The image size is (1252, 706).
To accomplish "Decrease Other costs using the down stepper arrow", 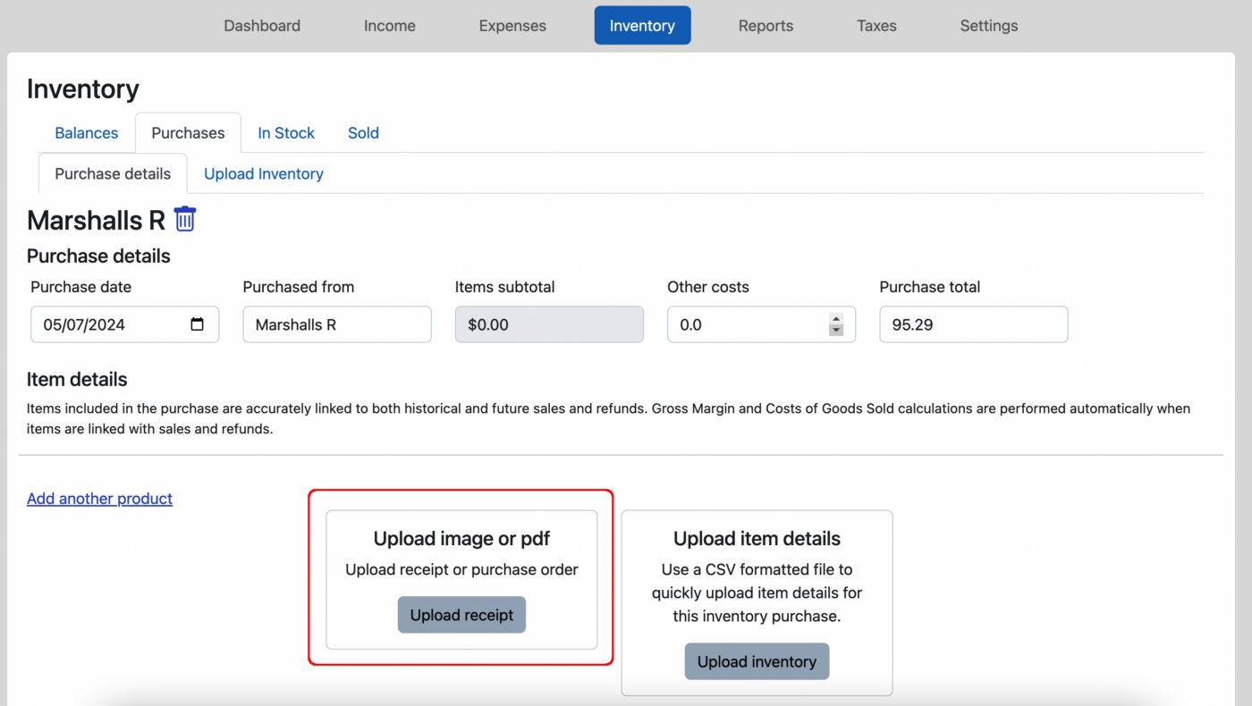I will 836,330.
